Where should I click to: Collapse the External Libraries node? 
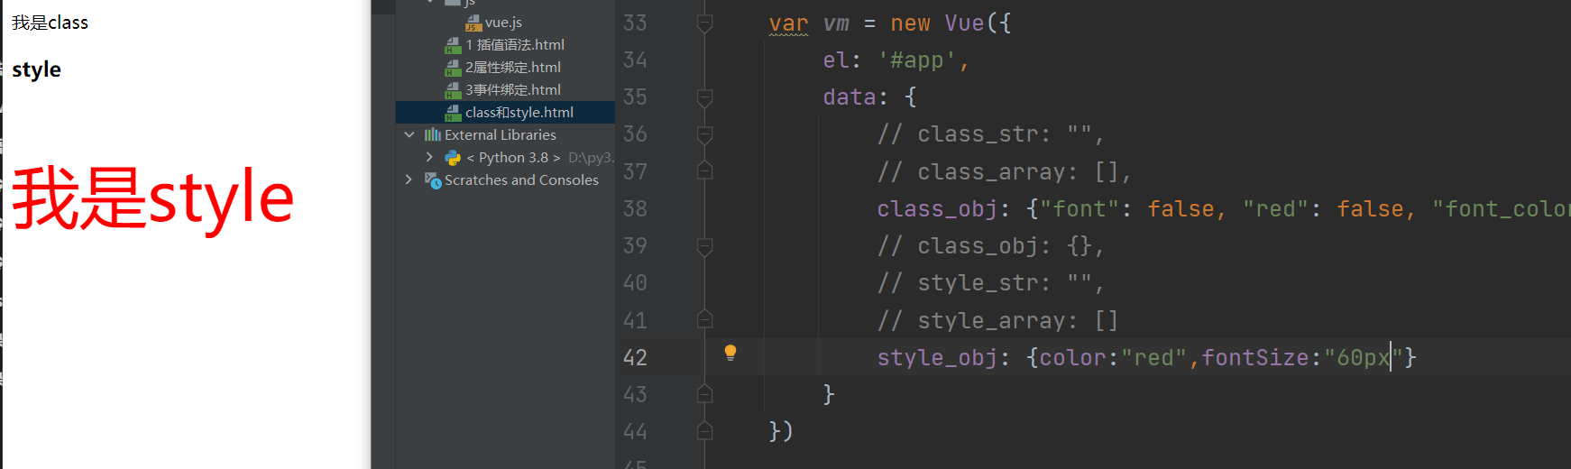click(x=409, y=134)
